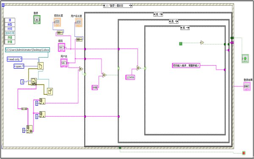Click the 登录结果 string indicator terminal

coord(247,86)
